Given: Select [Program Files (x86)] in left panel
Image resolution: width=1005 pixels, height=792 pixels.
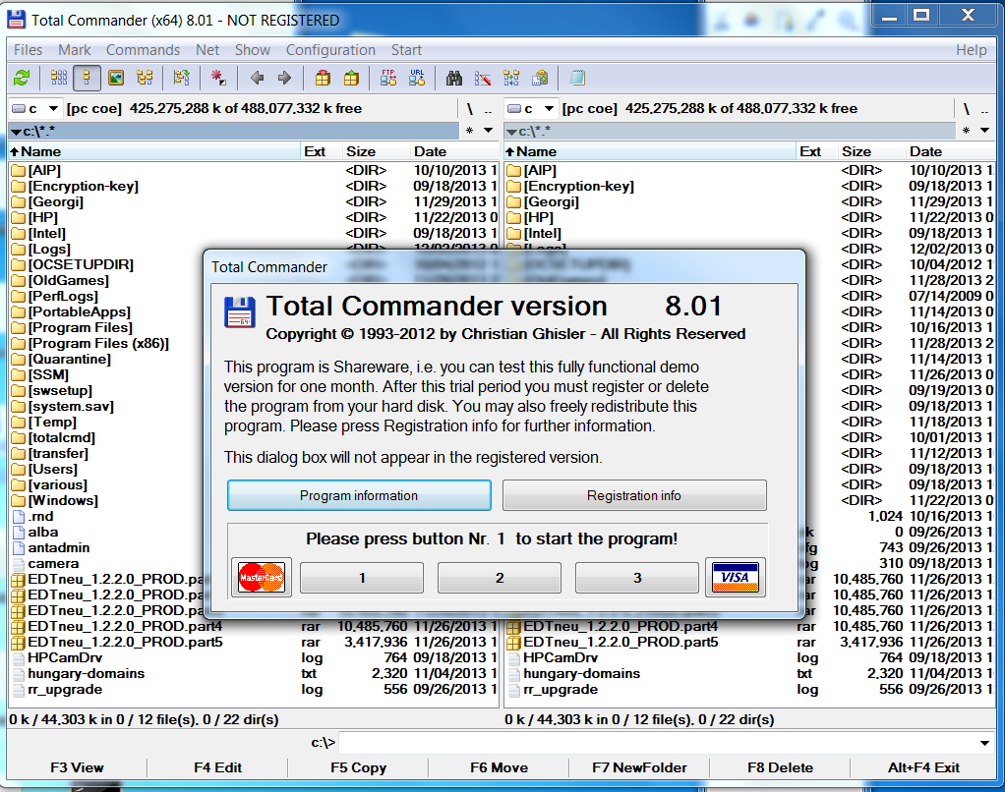Looking at the screenshot, I should tap(98, 343).
